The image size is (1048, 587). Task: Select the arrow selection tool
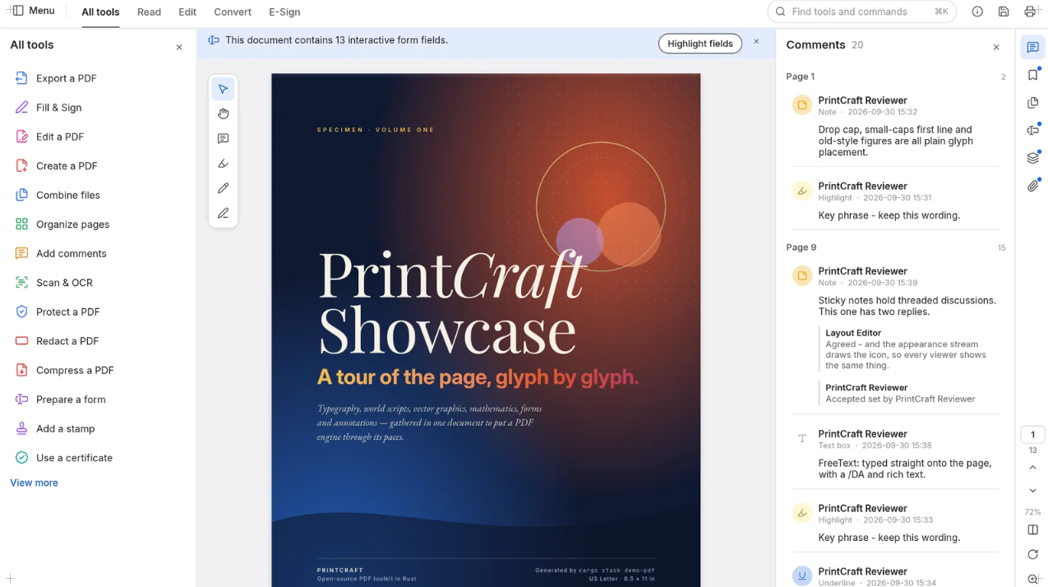tap(223, 89)
